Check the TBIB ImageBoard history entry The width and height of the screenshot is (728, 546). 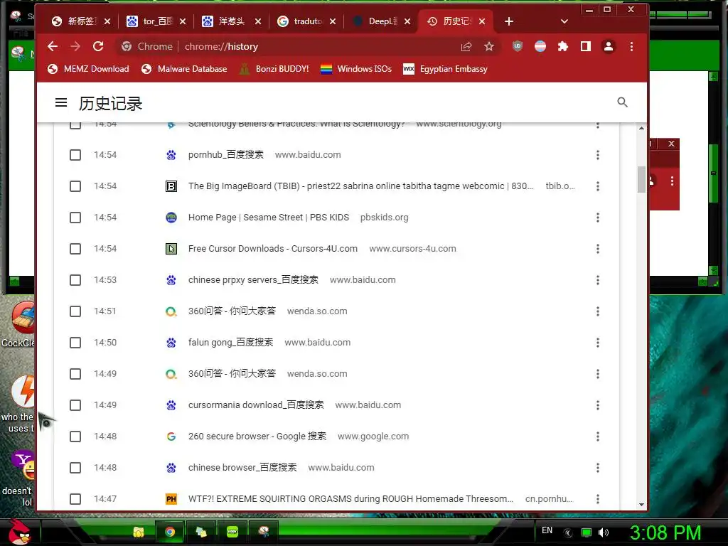[x=75, y=186]
